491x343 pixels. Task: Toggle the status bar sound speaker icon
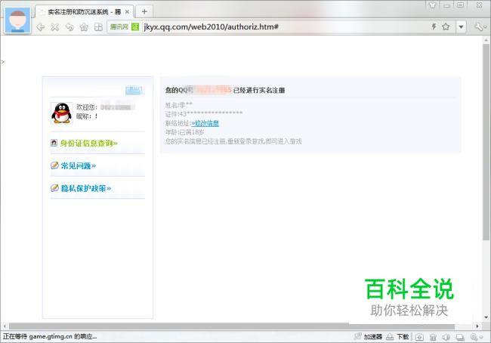(446, 337)
